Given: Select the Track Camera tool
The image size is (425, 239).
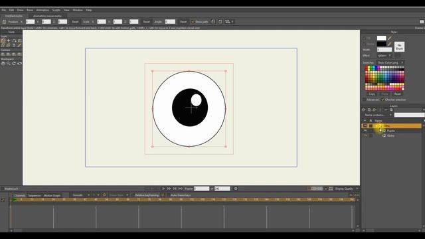Looking at the screenshot, I should click(x=3, y=54).
